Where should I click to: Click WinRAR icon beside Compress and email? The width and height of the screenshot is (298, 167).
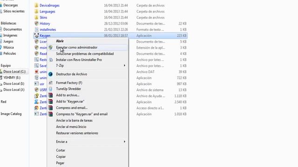[51, 108]
